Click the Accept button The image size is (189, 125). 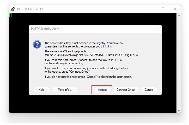[x=102, y=90]
